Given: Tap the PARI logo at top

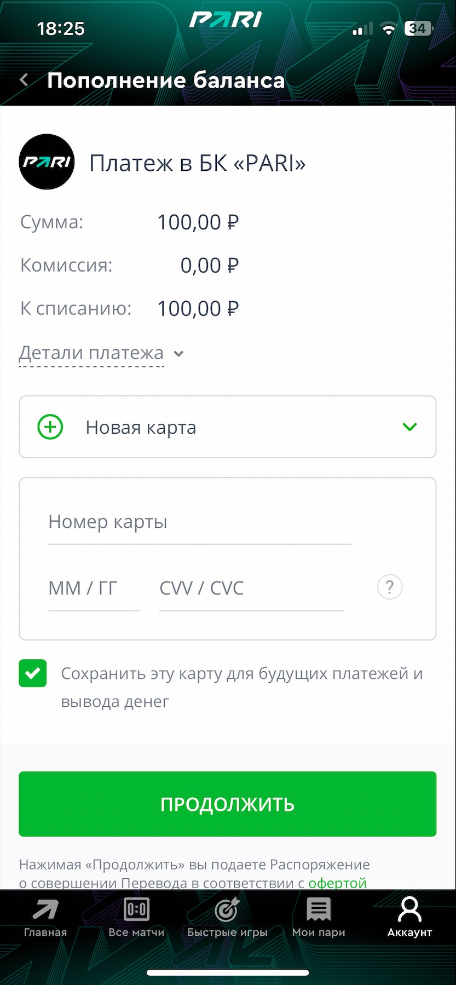Looking at the screenshot, I should (x=226, y=20).
